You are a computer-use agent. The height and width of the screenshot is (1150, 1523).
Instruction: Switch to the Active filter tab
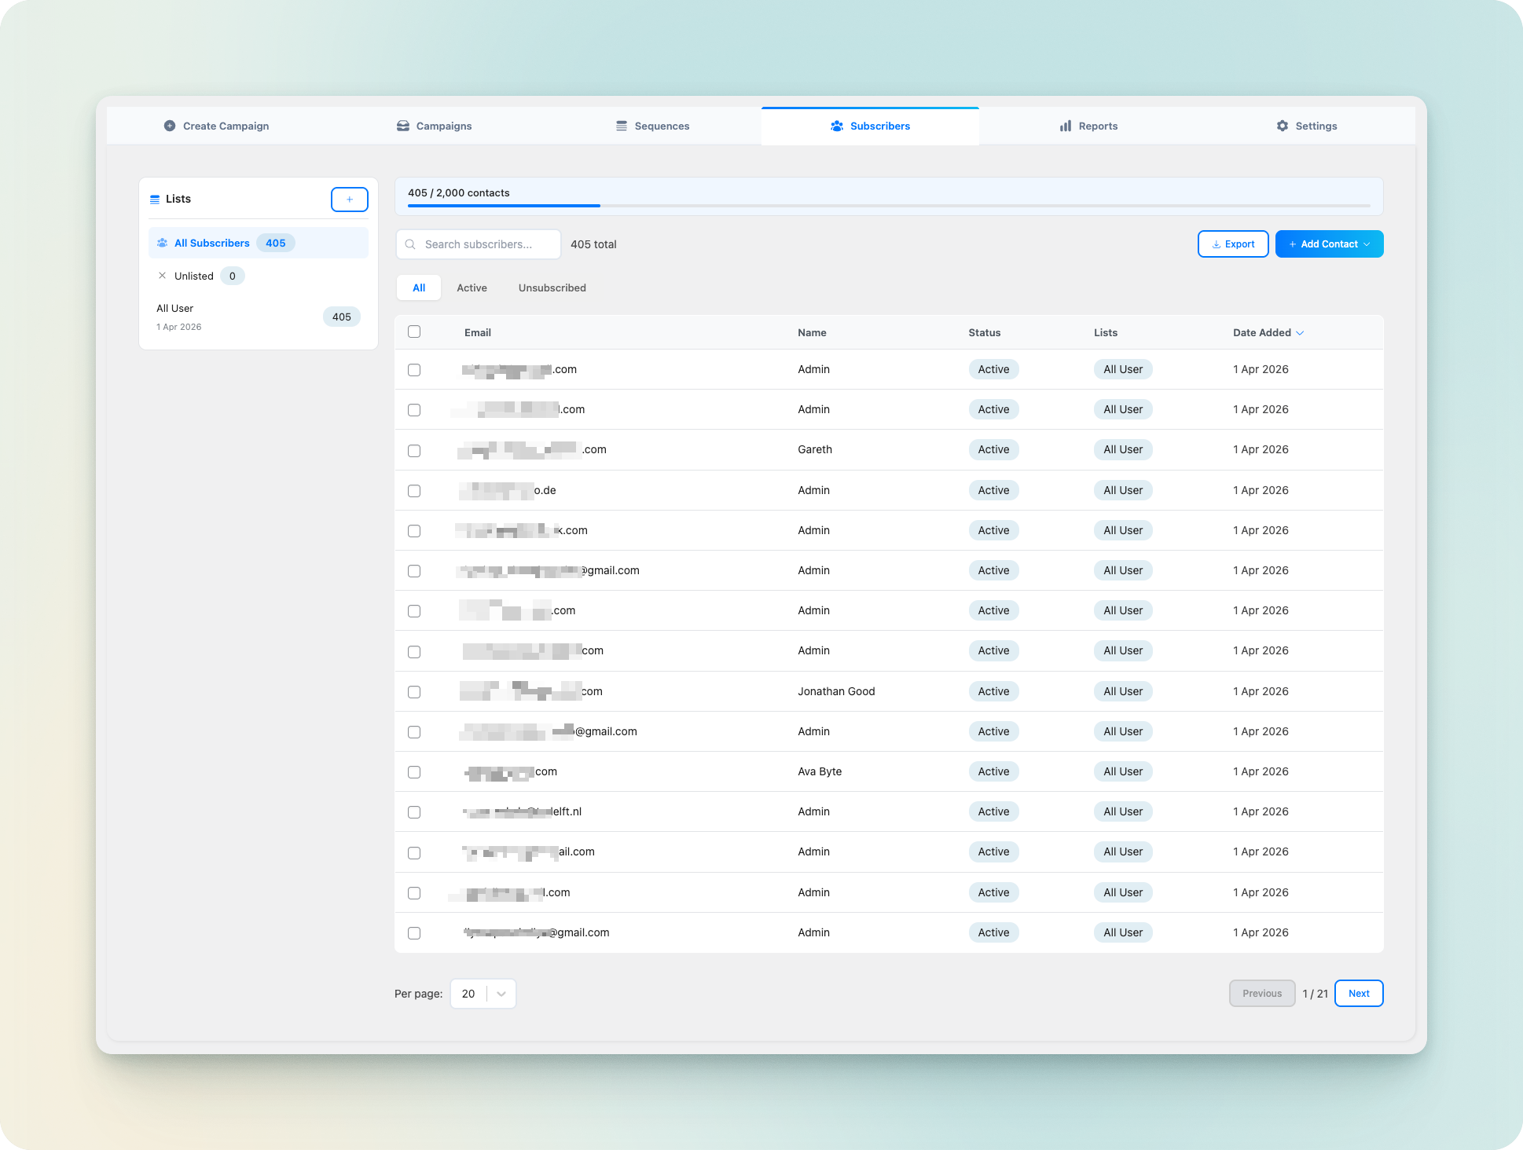coord(472,287)
